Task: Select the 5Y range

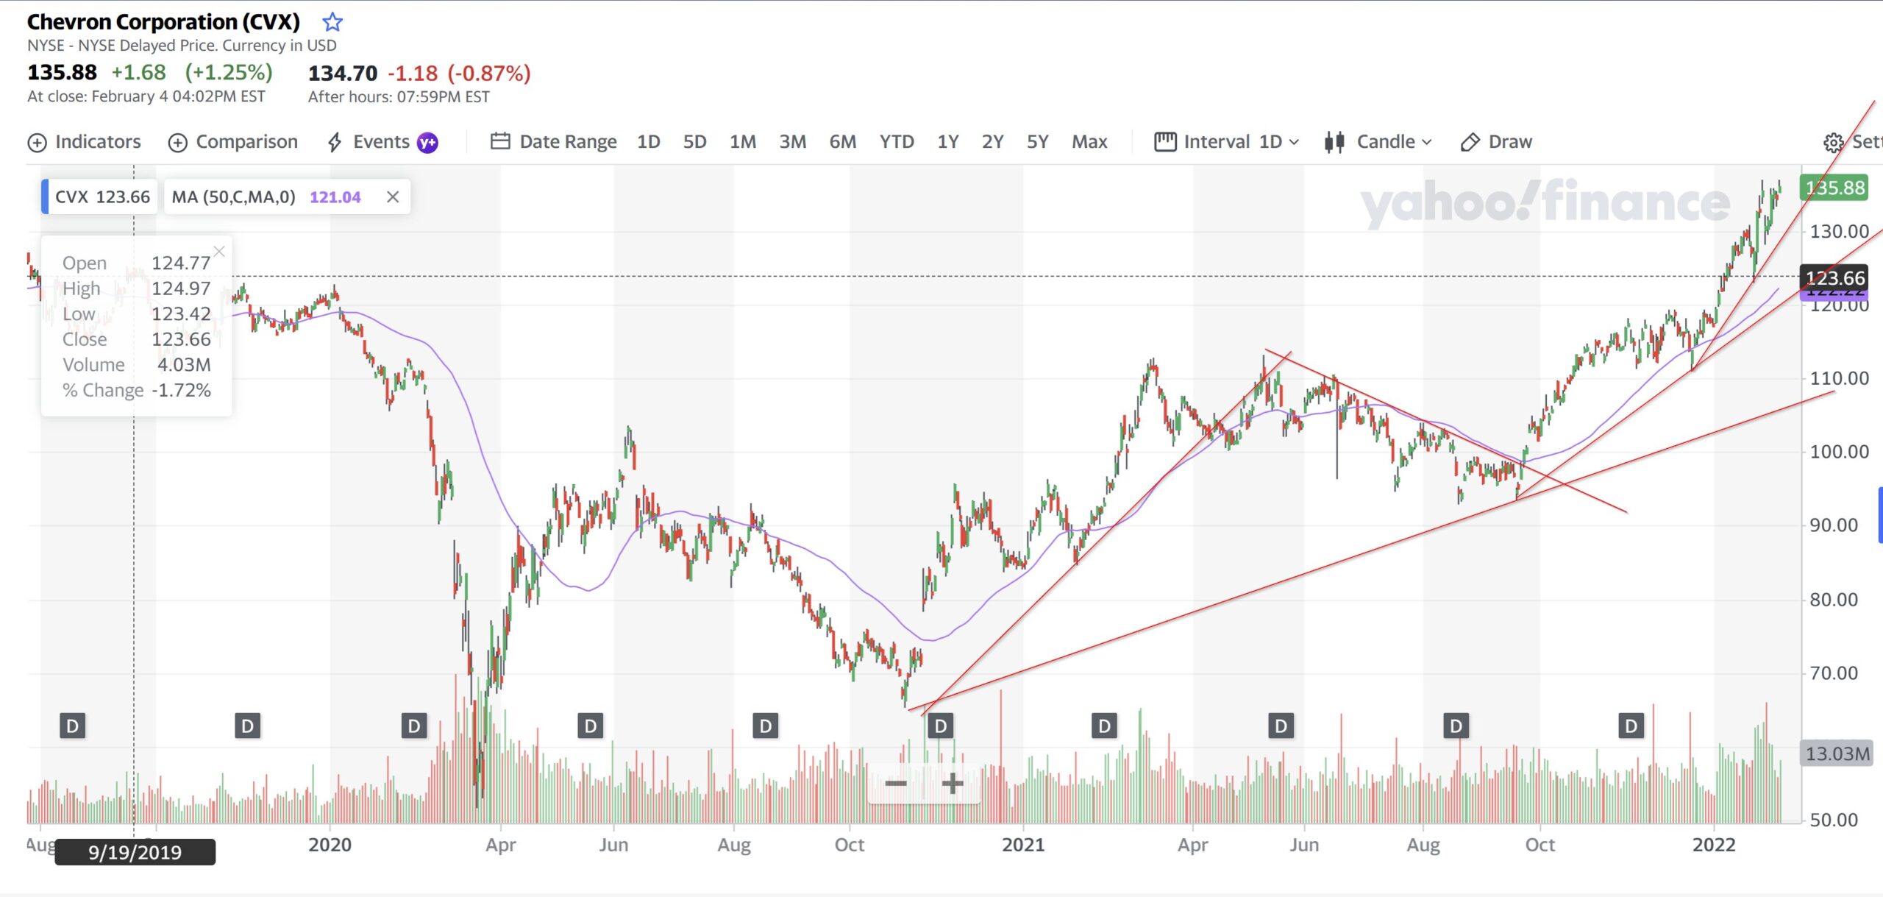Action: pos(1037,141)
